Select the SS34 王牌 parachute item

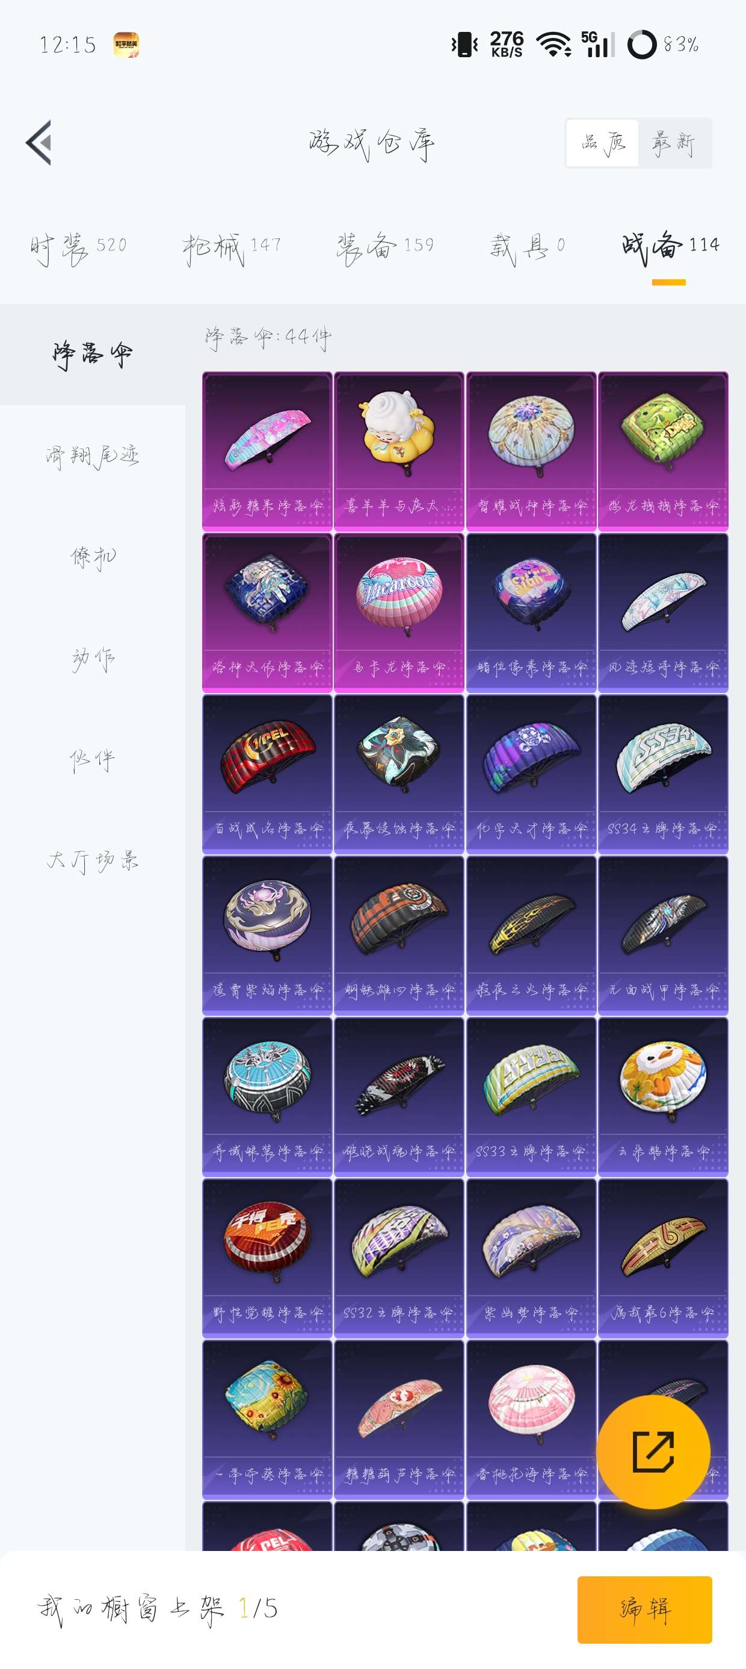click(x=663, y=774)
